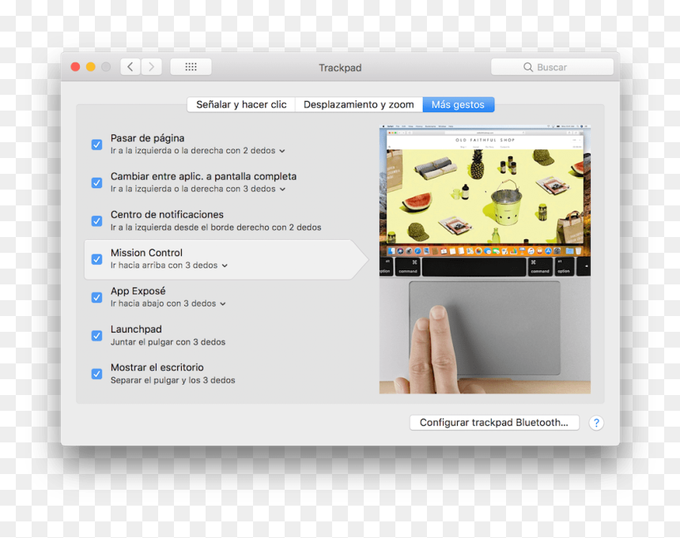Go back with the left chevron button
Viewport: 680px width, 538px height.
[x=130, y=66]
